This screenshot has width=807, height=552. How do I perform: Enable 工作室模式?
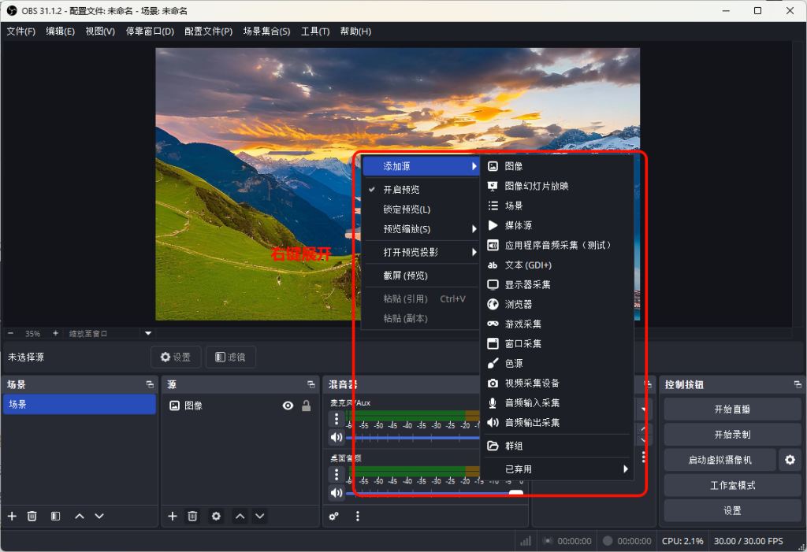[x=731, y=485]
